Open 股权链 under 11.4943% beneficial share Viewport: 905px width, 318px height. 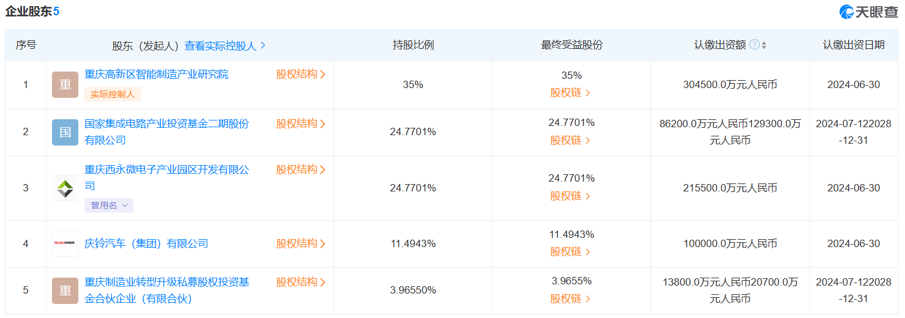coord(570,251)
